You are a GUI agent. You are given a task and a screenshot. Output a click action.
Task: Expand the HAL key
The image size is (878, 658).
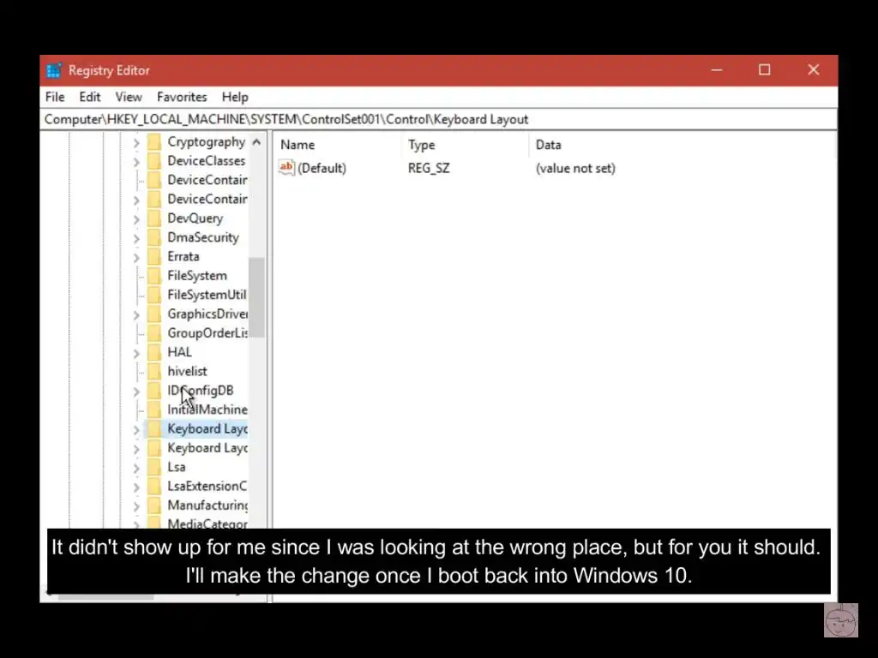136,354
